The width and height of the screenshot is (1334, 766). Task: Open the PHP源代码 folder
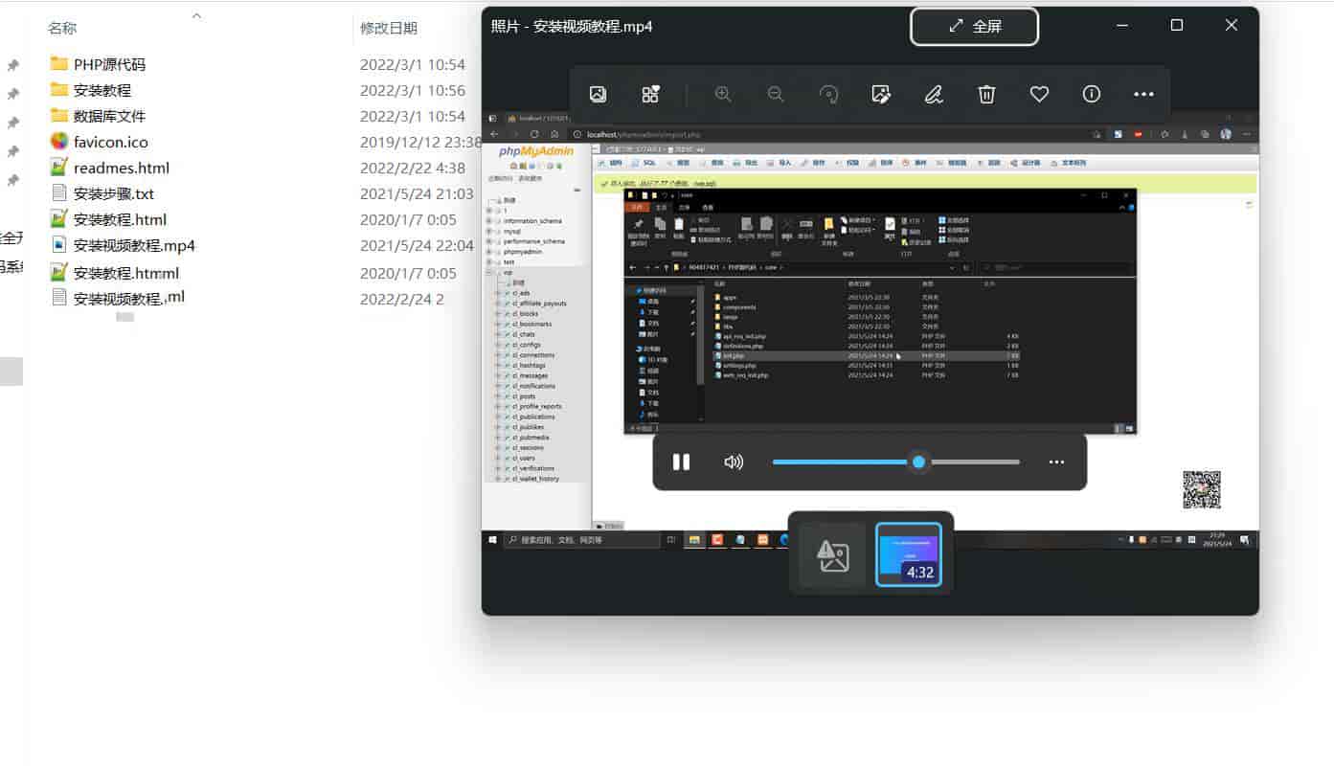tap(109, 64)
